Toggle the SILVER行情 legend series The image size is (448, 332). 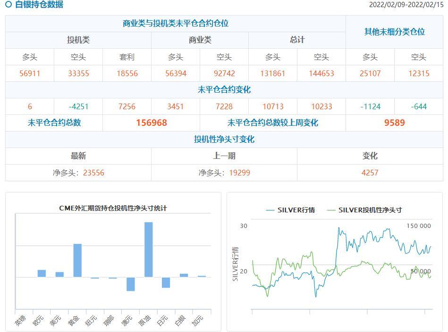click(x=290, y=210)
